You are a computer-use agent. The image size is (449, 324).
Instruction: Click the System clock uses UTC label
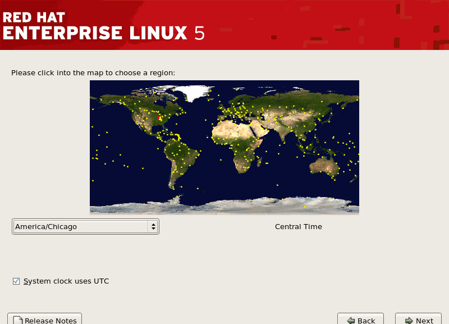(66, 281)
